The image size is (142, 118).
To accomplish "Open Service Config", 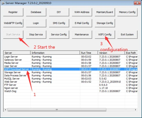I will pos(59,34).
